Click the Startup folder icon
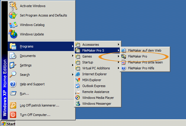This screenshot has height=126, width=186. tap(78, 62)
